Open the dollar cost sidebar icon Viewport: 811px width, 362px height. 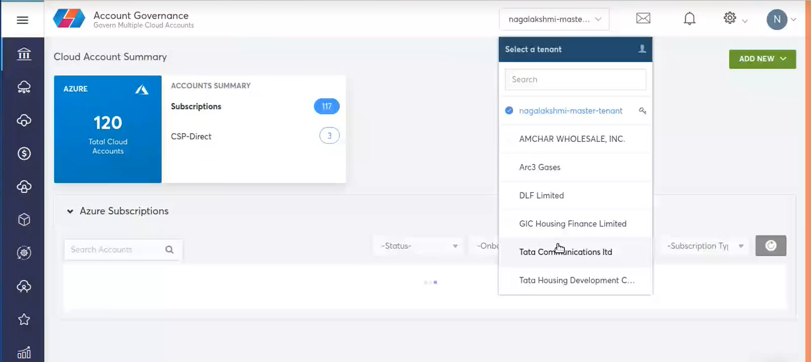[x=24, y=153]
